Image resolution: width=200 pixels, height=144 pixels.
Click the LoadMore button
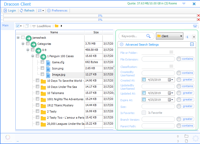click(41, 26)
